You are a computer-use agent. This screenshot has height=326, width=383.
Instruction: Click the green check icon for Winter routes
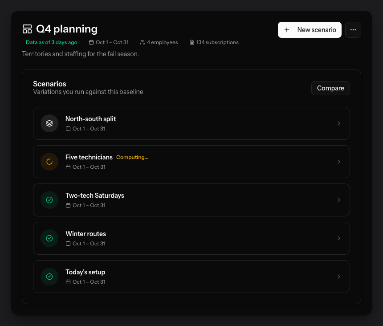(49, 238)
